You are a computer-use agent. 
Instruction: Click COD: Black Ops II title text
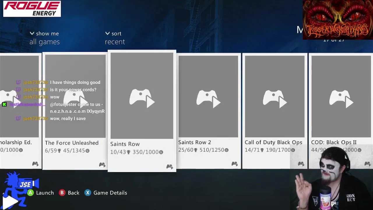(334, 142)
